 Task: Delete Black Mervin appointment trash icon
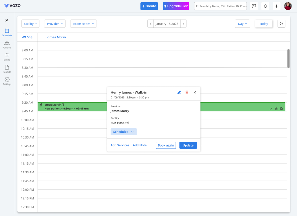[276, 109]
